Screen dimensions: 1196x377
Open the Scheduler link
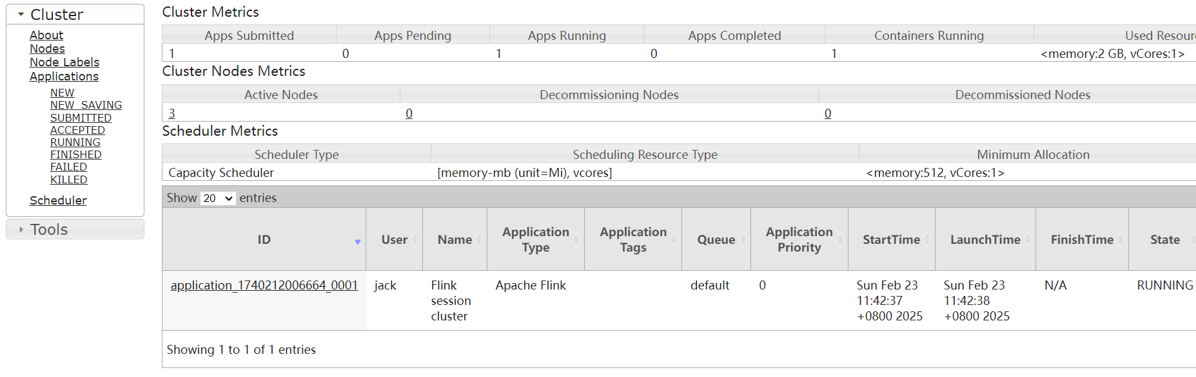pos(58,200)
